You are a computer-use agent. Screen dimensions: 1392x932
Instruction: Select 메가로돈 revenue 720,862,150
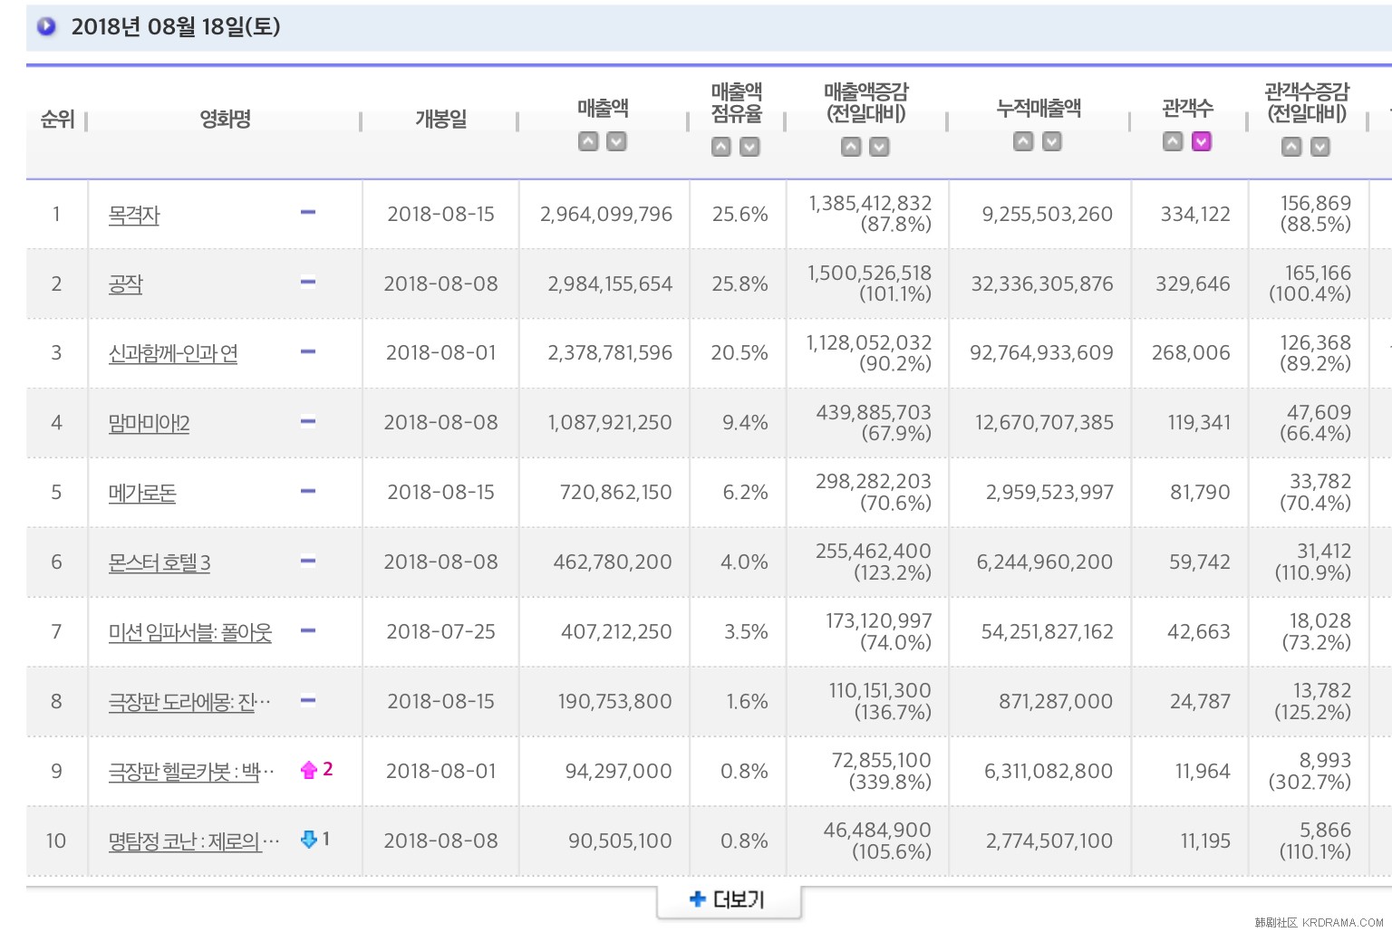(616, 493)
